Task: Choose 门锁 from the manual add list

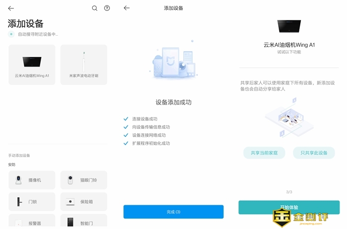Action: coord(32,202)
